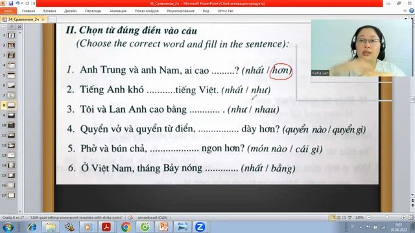
Task: Click the zoom in plus button
Action: tap(403, 217)
